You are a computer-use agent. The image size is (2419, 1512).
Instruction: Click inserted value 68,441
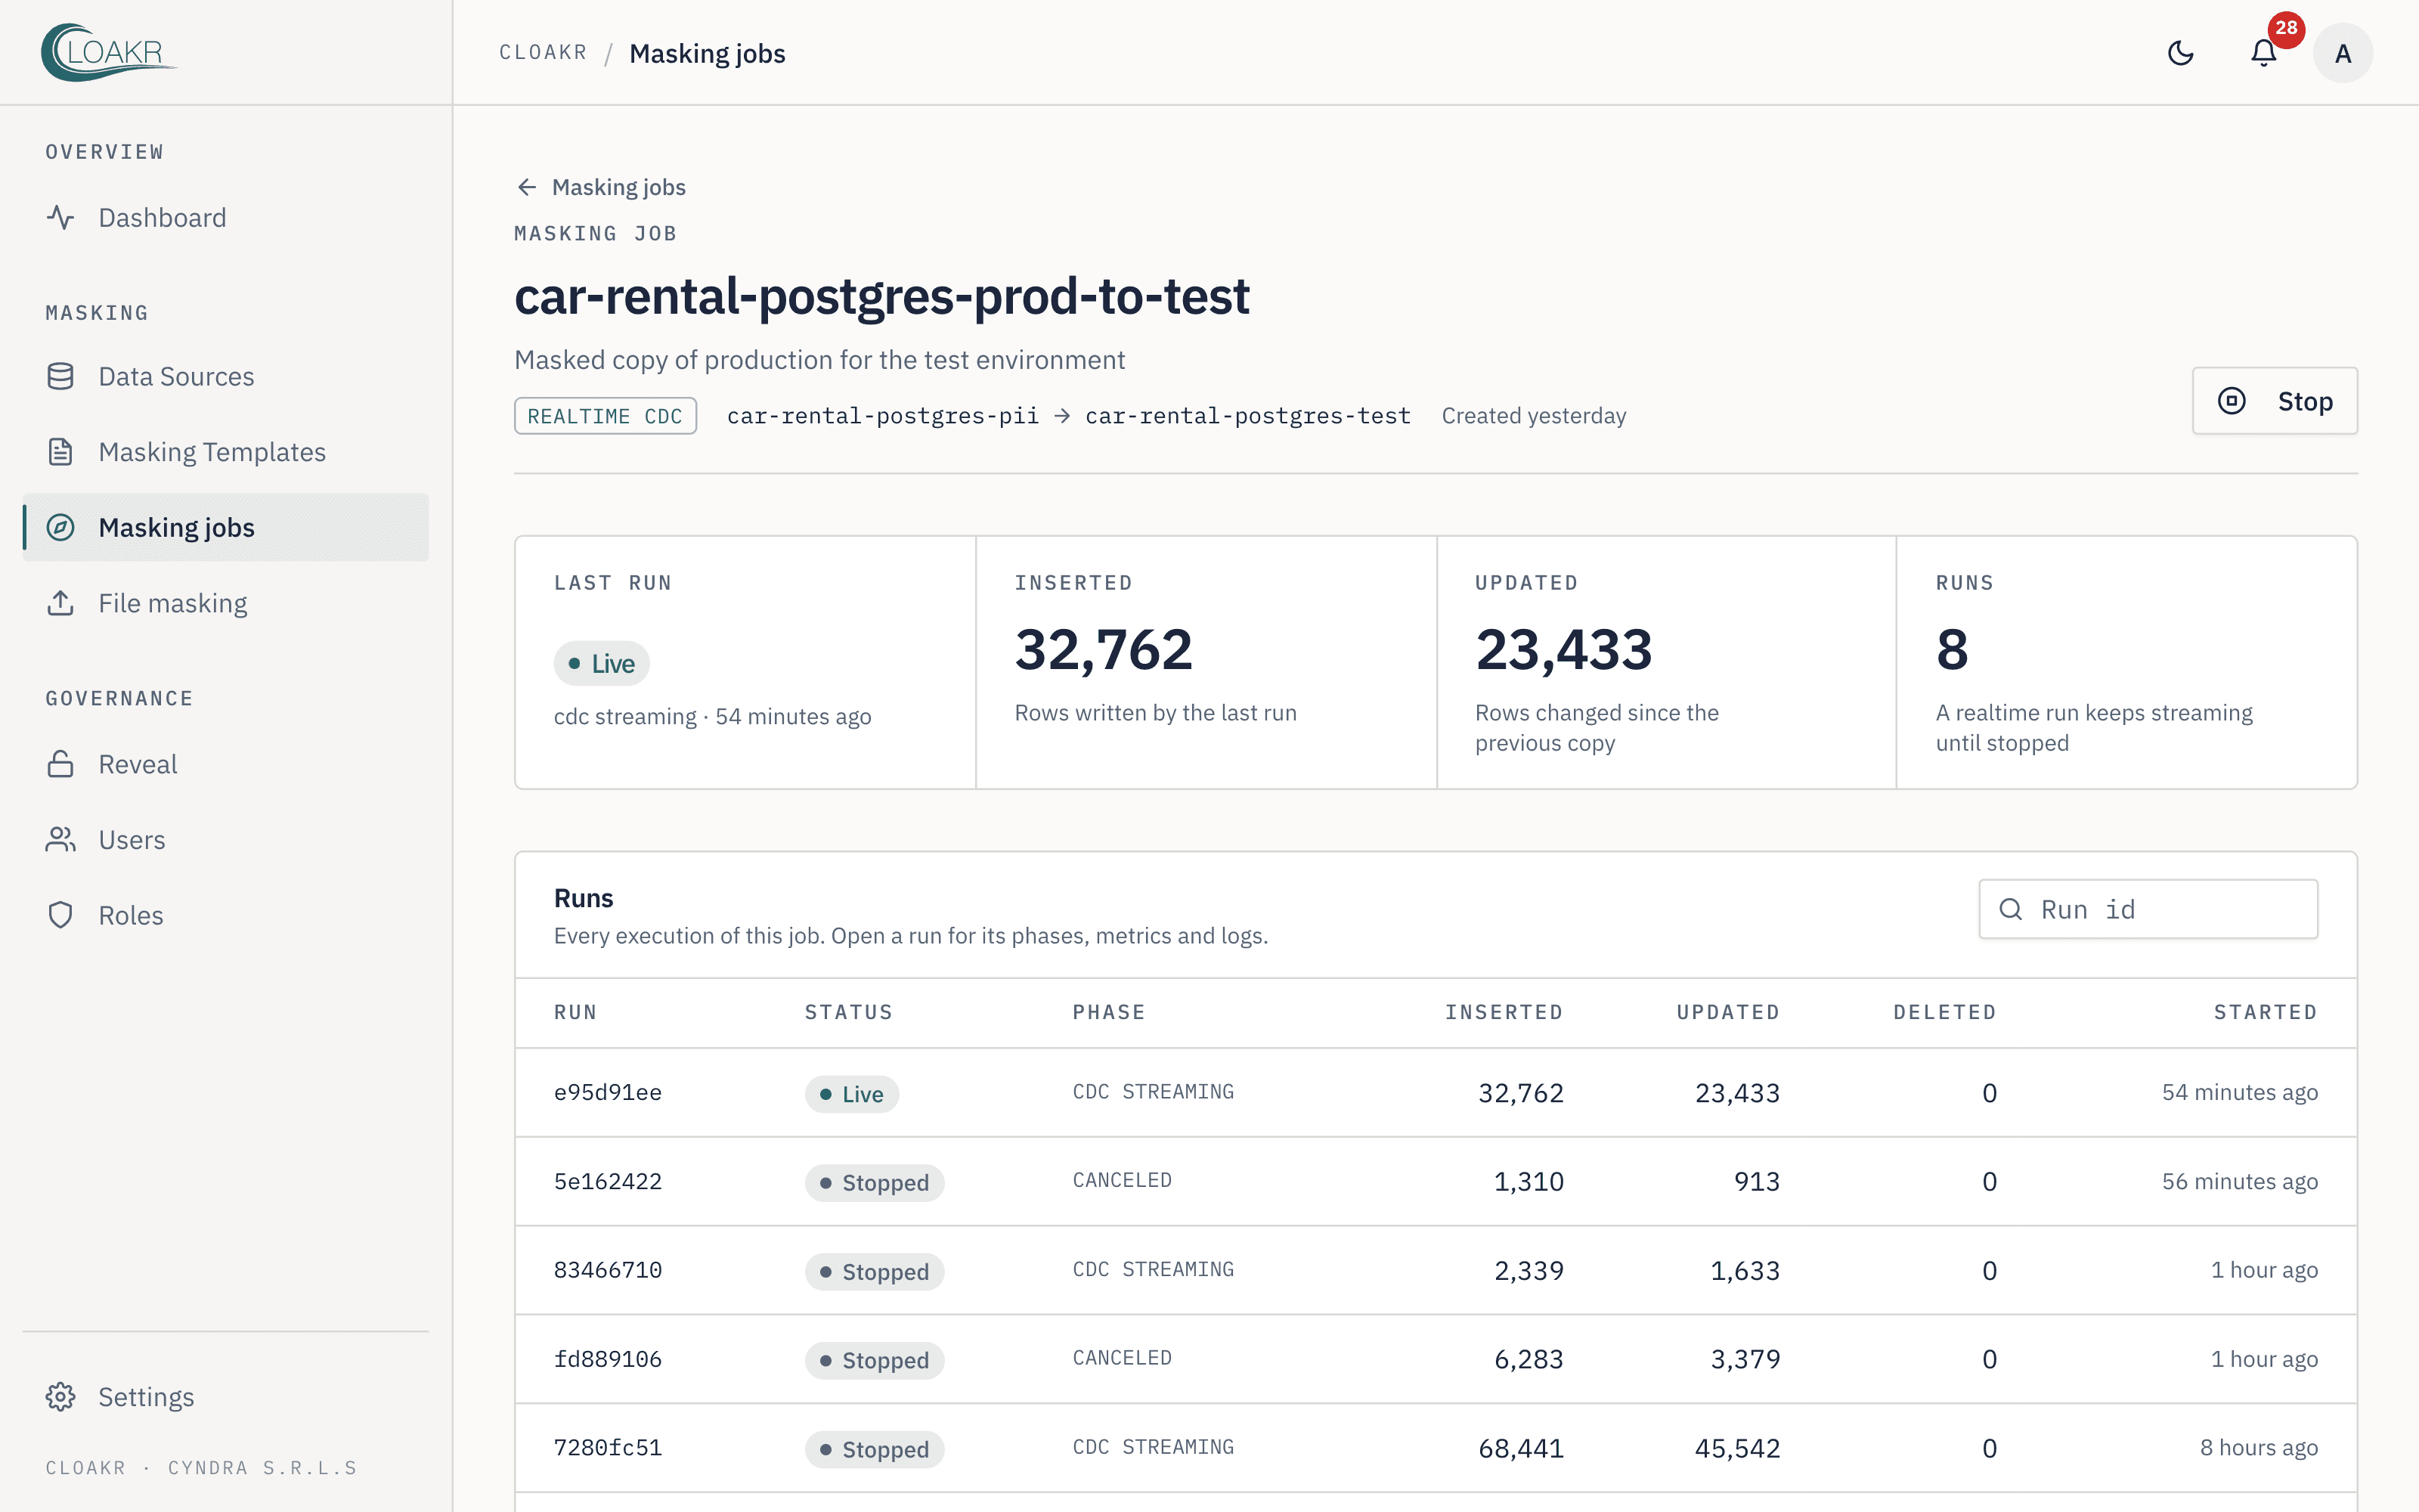click(1520, 1448)
